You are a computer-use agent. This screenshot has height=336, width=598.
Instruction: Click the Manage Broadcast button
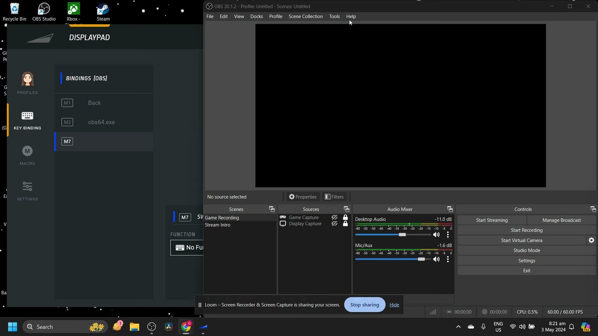pyautogui.click(x=562, y=220)
